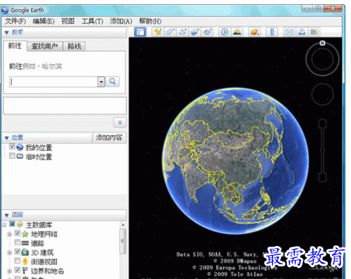Image resolution: width=351 pixels, height=279 pixels.
Task: Click the star icon beside 地理网络
Action: pyautogui.click(x=25, y=234)
